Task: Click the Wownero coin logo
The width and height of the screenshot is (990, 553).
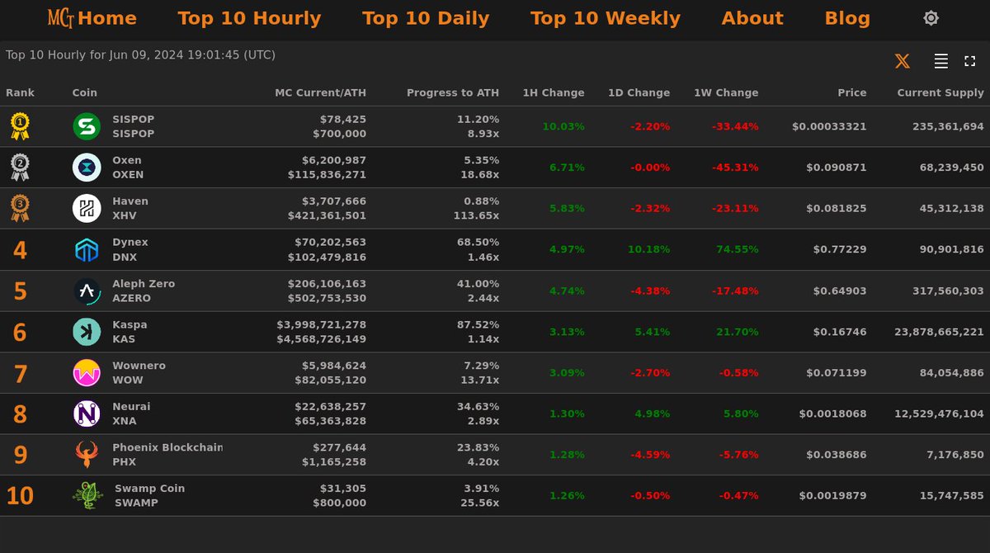Action: coord(87,373)
